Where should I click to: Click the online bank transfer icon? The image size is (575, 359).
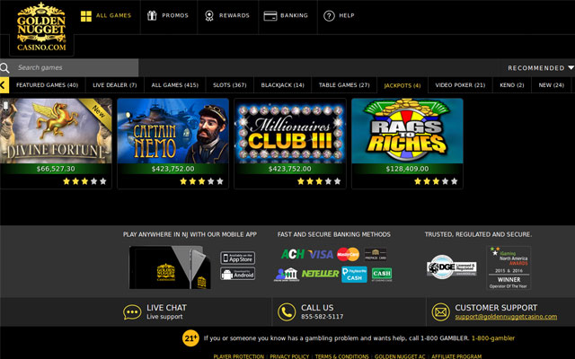pyautogui.click(x=287, y=275)
